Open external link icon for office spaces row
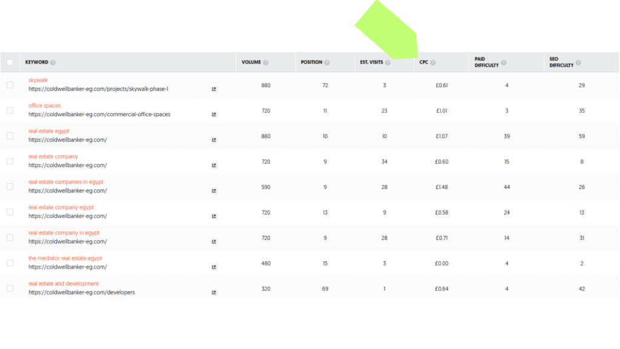This screenshot has width=620, height=349. coord(214,115)
